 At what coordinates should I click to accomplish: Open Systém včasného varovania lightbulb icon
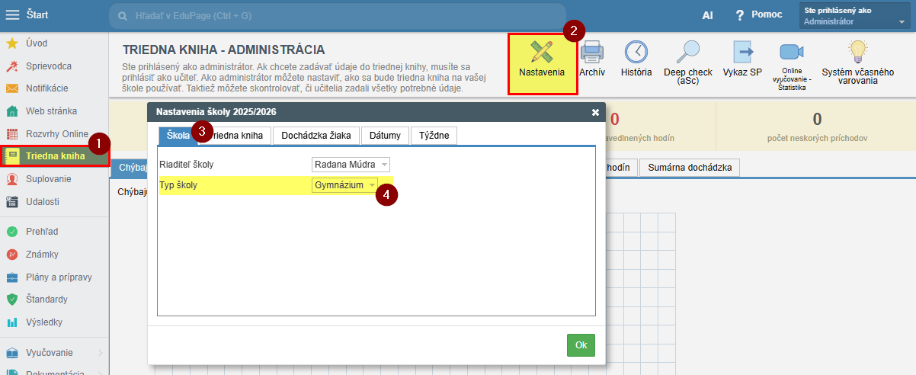coord(857,61)
